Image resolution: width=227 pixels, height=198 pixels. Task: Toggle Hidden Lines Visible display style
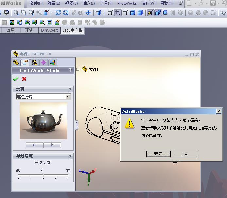pyautogui.click(x=118, y=13)
